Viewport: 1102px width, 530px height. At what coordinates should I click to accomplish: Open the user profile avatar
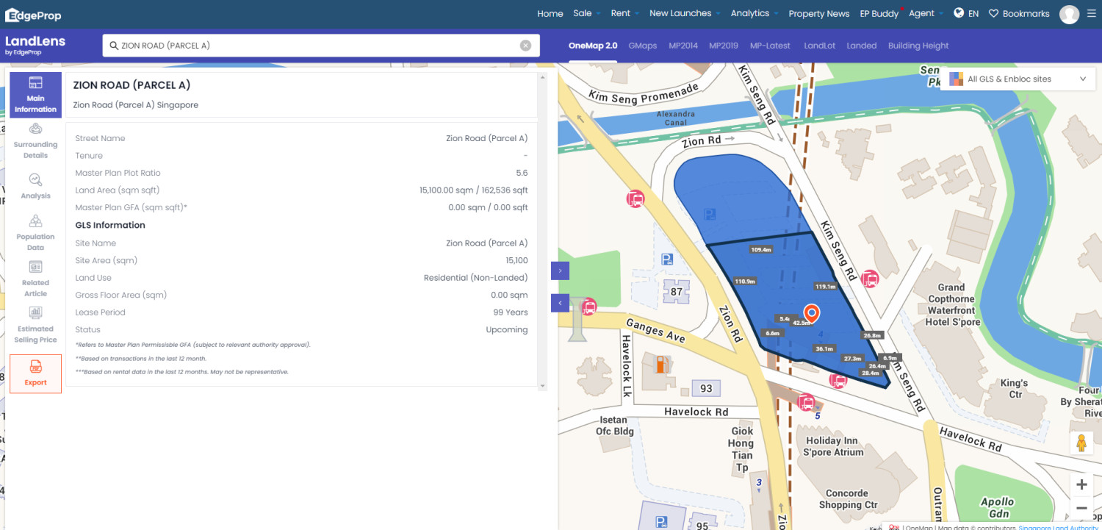pos(1069,14)
